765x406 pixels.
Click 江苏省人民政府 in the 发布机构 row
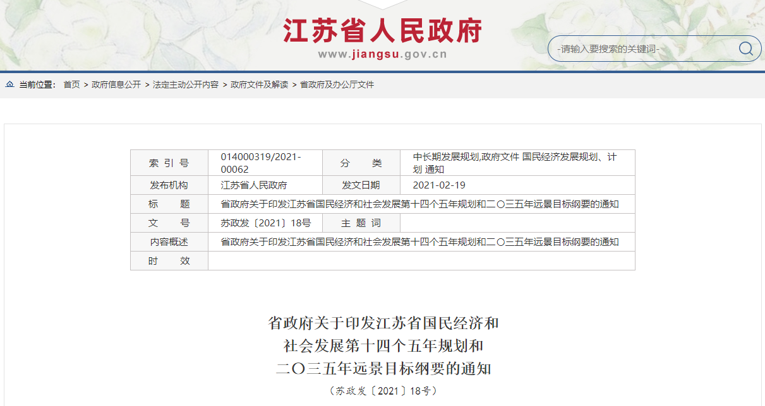pyautogui.click(x=254, y=185)
